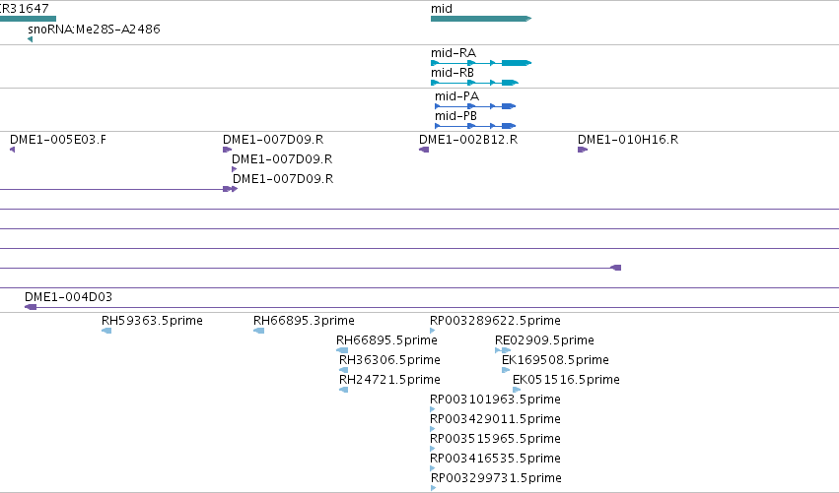
Task: Select the small snoRNA:Me28S-A2486 arrow glyph
Action: 30,39
